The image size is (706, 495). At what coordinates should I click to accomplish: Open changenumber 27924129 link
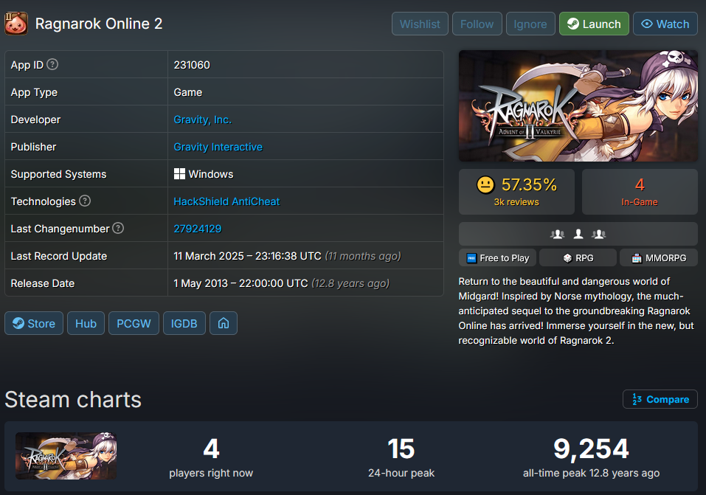tap(198, 229)
